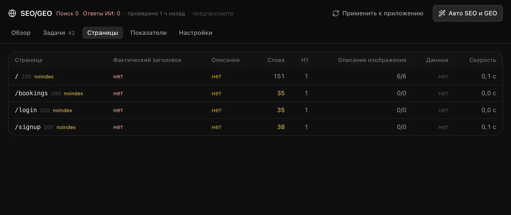Image resolution: width=511 pixels, height=215 pixels.
Task: Click the Фактический заголовок column header
Action: click(147, 60)
